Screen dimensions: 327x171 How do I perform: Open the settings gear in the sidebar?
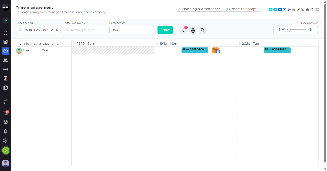coord(5,141)
